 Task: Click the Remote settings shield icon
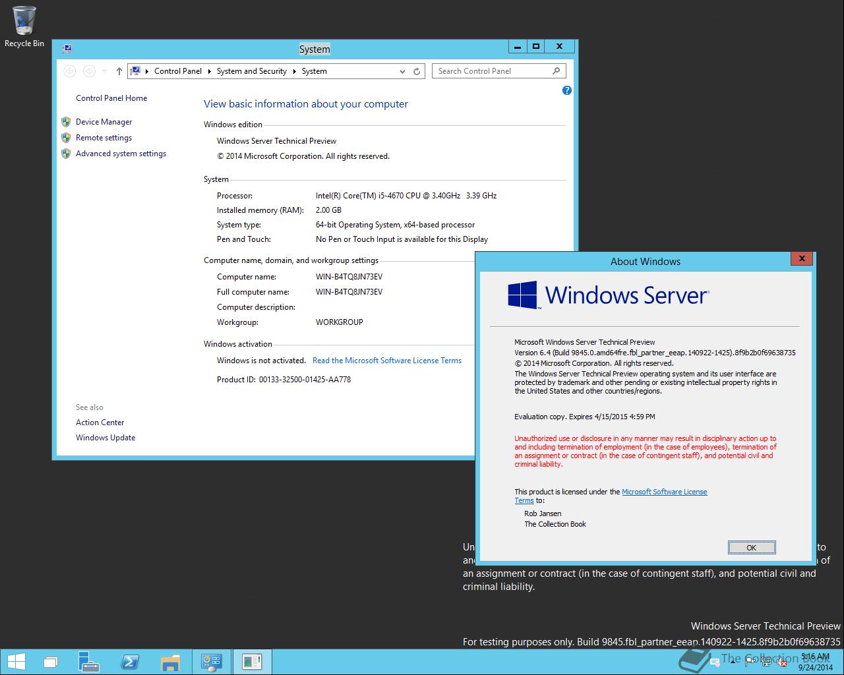click(x=66, y=138)
